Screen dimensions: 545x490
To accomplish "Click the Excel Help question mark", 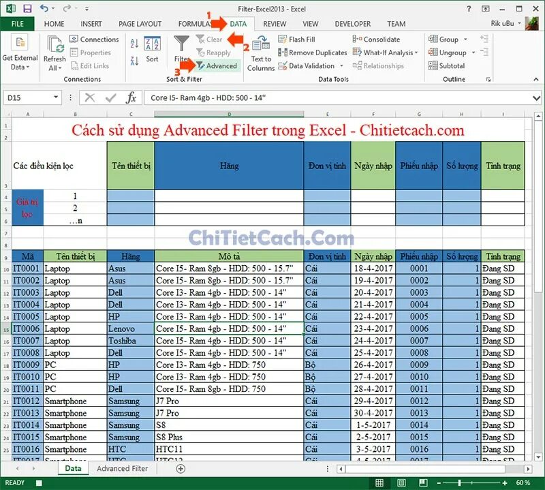I will pos(469,9).
